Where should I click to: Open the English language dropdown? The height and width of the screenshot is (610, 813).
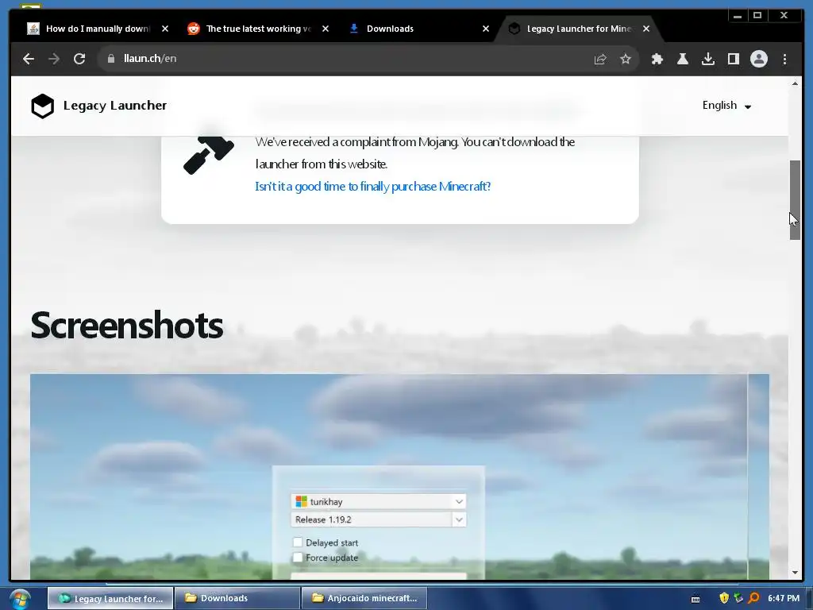click(x=727, y=106)
